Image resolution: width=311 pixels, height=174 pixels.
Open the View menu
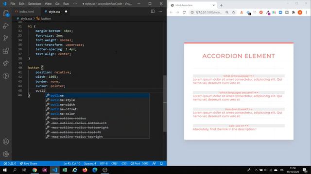click(x=48, y=4)
